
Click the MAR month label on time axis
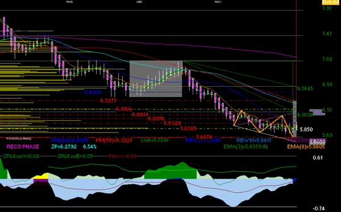69,2
